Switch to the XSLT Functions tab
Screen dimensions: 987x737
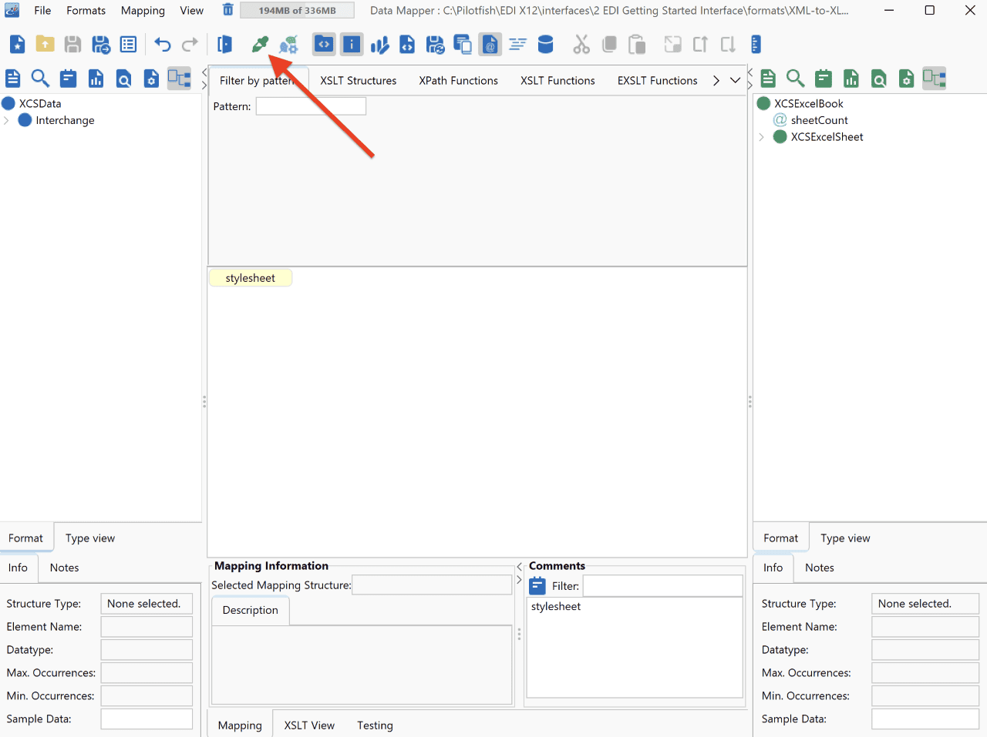(x=558, y=80)
